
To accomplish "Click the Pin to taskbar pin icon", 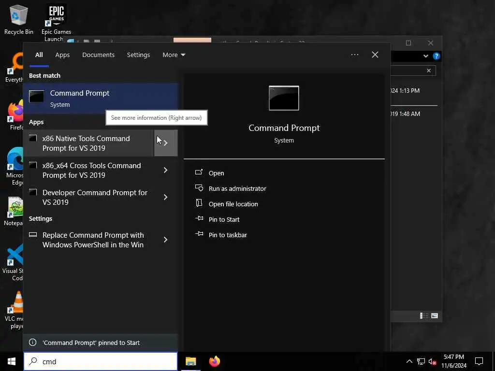I will coord(199,234).
